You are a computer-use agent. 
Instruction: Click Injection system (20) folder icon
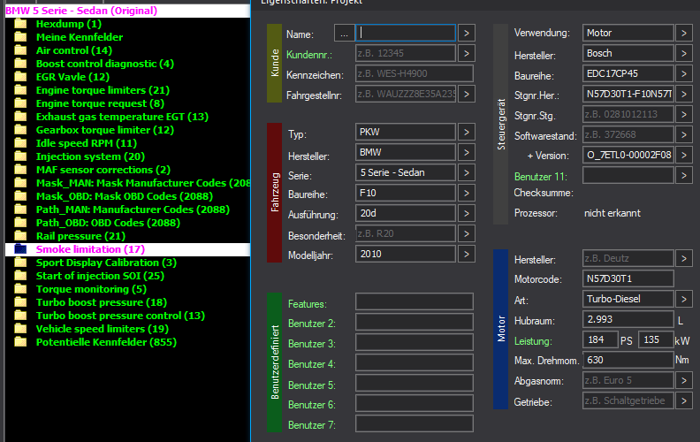pos(20,156)
